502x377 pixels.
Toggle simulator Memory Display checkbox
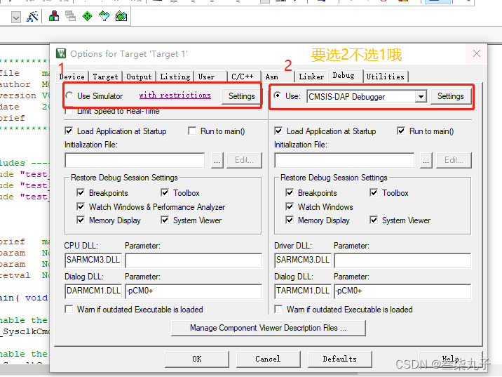81,220
